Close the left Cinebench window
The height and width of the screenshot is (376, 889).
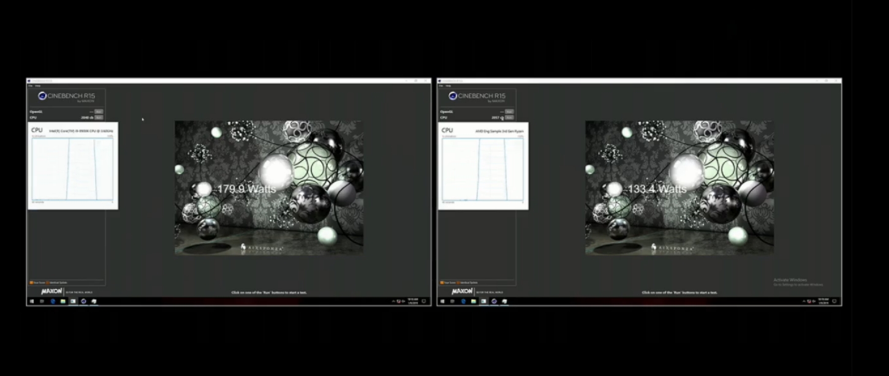click(x=426, y=81)
